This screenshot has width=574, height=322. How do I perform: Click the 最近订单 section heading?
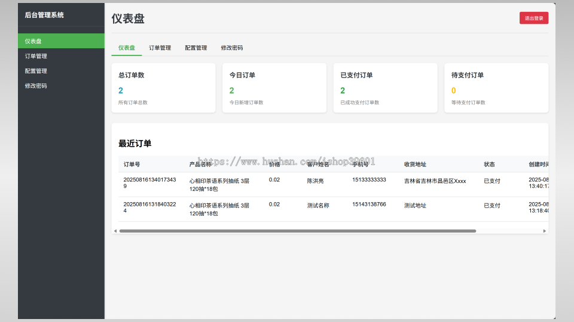coord(135,144)
